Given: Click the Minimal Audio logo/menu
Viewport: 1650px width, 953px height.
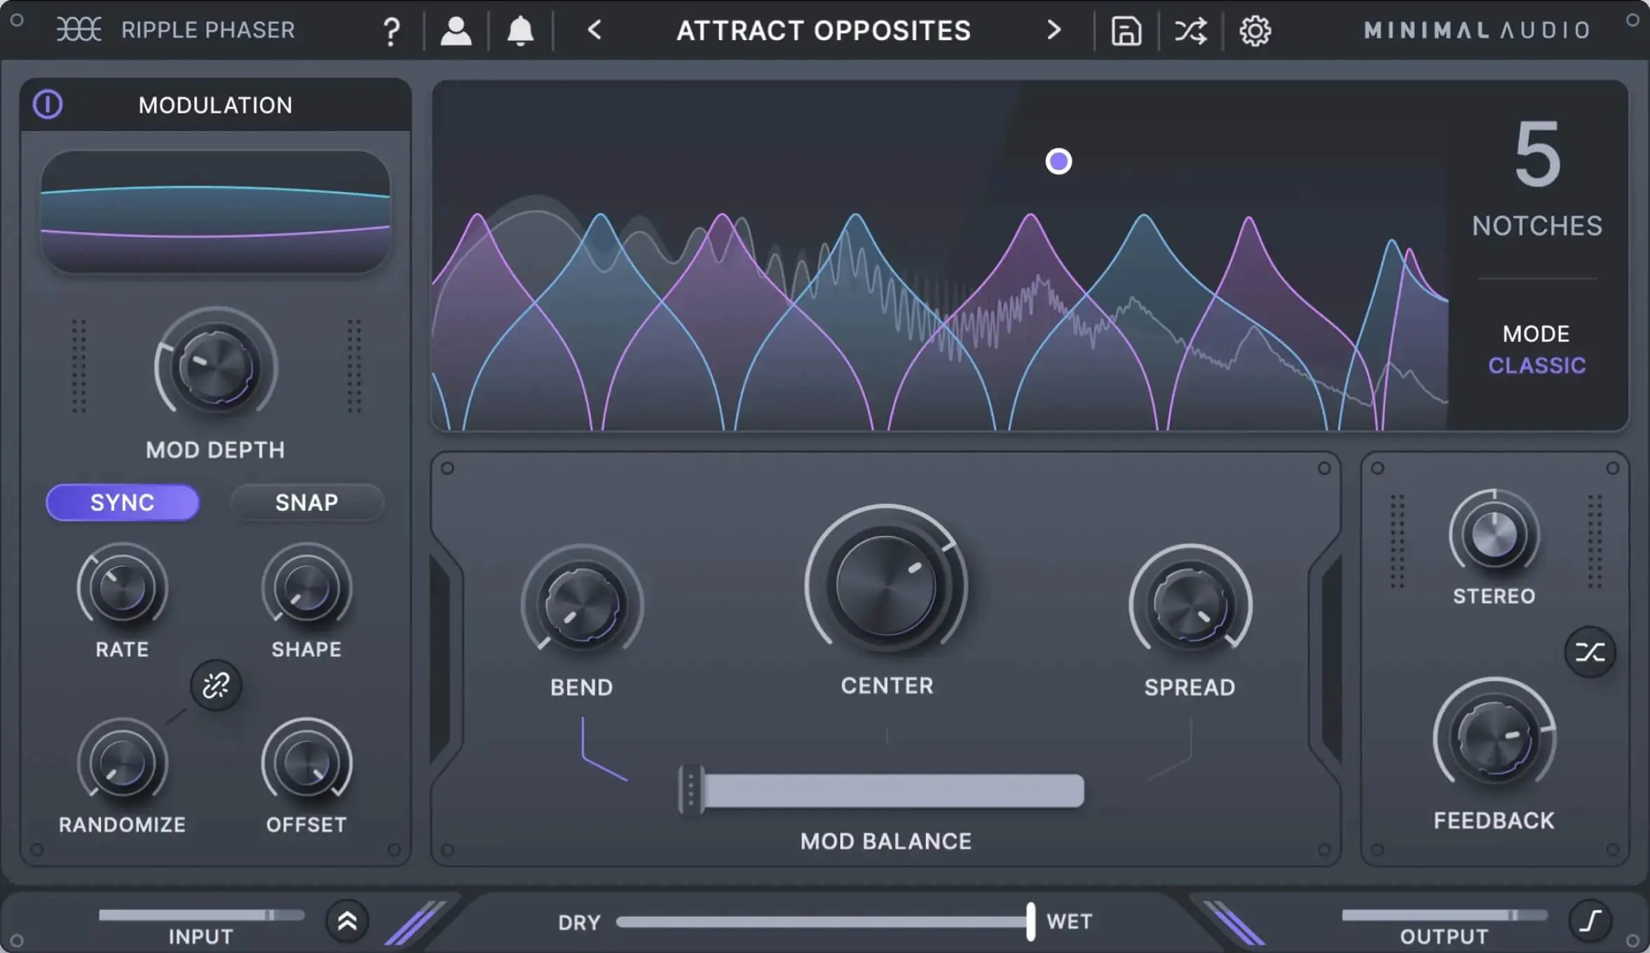Looking at the screenshot, I should [1470, 29].
